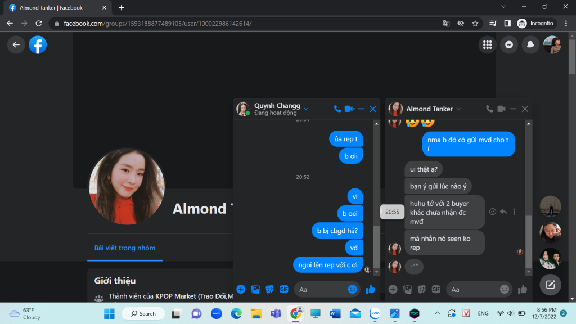This screenshot has height=324, width=576.
Task: Open more options for 'huhu tớ với 2 buyer' message
Action: (x=514, y=211)
